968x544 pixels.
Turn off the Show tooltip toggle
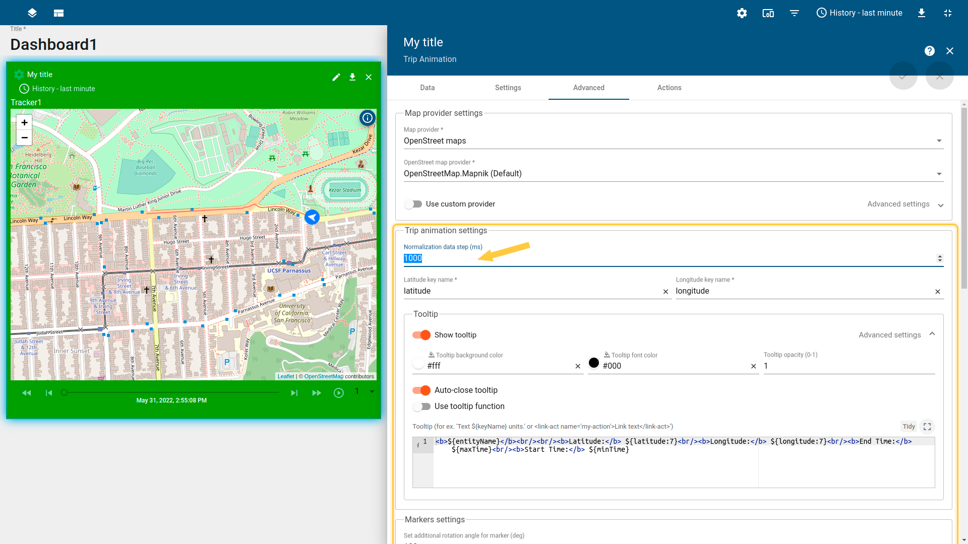pyautogui.click(x=421, y=335)
